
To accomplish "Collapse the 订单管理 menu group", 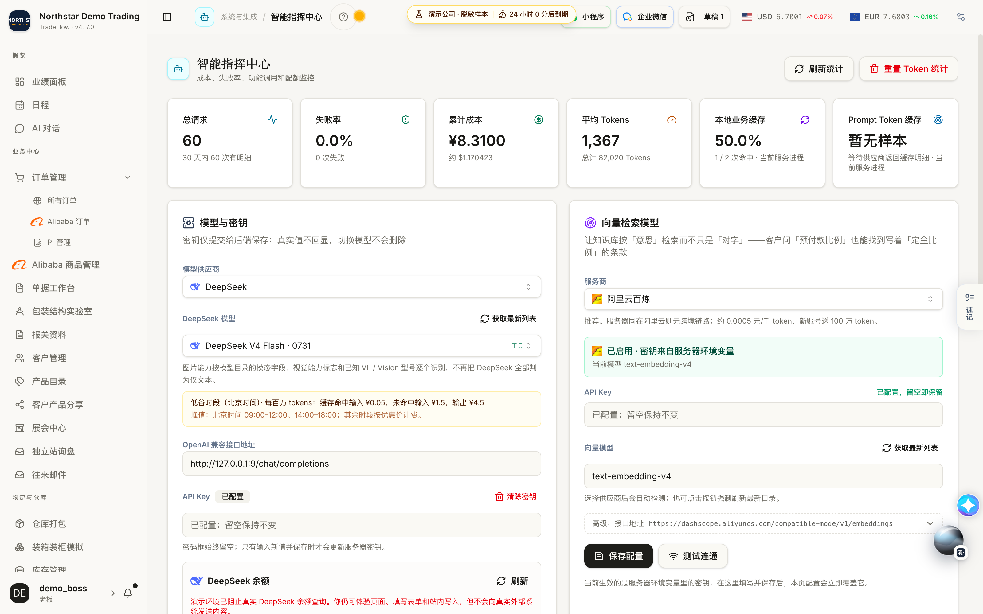I will [x=127, y=177].
